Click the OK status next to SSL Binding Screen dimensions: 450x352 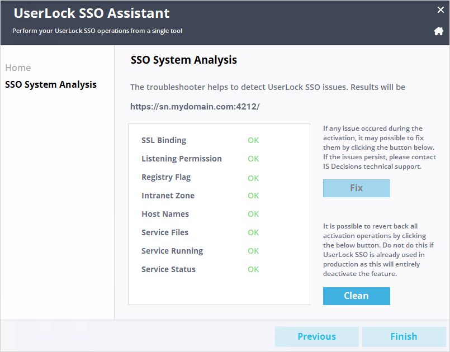[x=253, y=140]
